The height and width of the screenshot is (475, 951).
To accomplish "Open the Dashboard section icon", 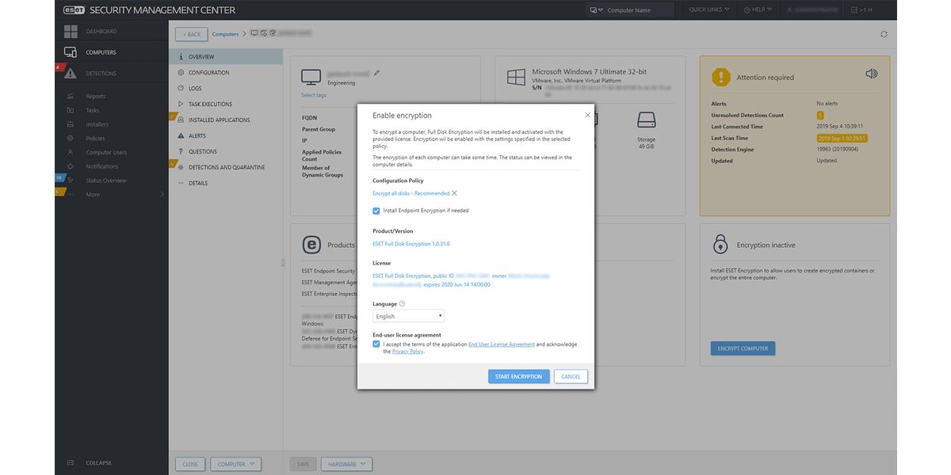I will 71,32.
